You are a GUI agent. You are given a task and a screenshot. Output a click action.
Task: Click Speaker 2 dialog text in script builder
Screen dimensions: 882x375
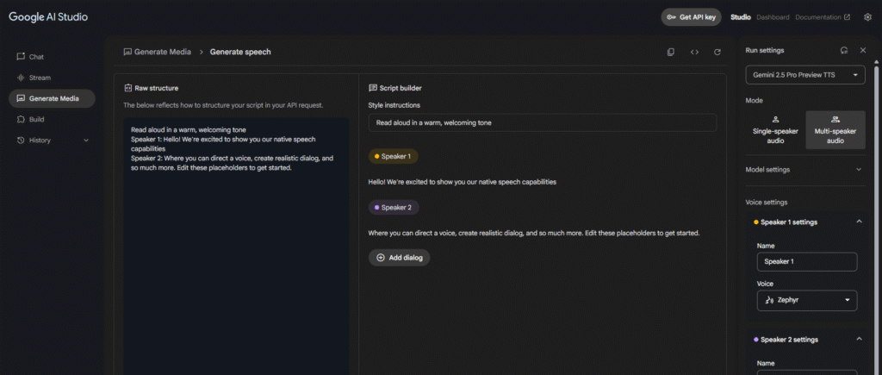534,233
